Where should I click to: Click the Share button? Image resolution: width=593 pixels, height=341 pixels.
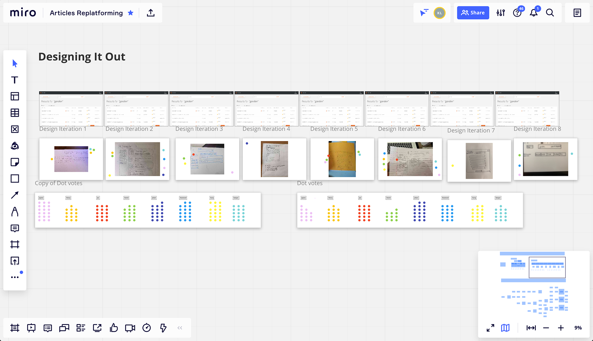click(473, 13)
